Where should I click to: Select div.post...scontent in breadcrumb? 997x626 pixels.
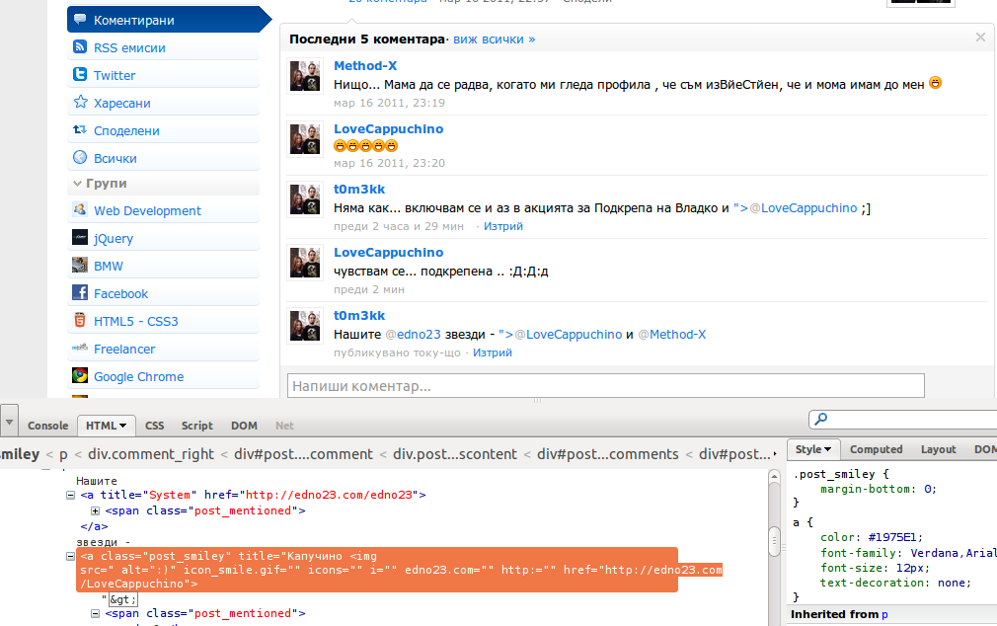(455, 454)
